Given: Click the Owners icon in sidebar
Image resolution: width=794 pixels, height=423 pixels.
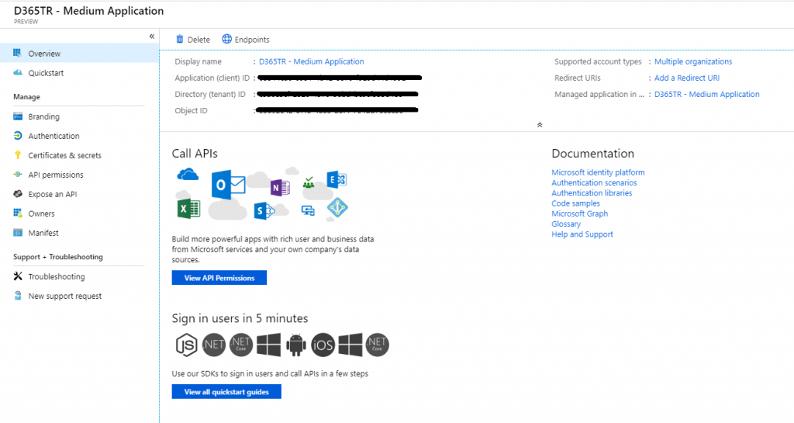Looking at the screenshot, I should click(x=18, y=213).
